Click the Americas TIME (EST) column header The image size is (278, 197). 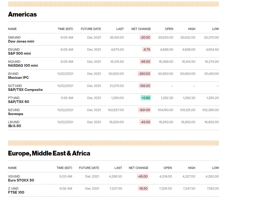coord(65,29)
